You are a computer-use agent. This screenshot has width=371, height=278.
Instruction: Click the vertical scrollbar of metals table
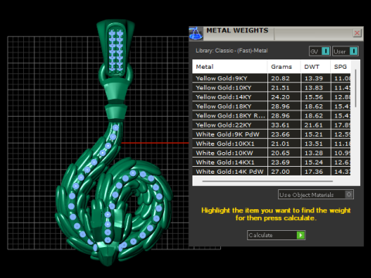pos(356,88)
